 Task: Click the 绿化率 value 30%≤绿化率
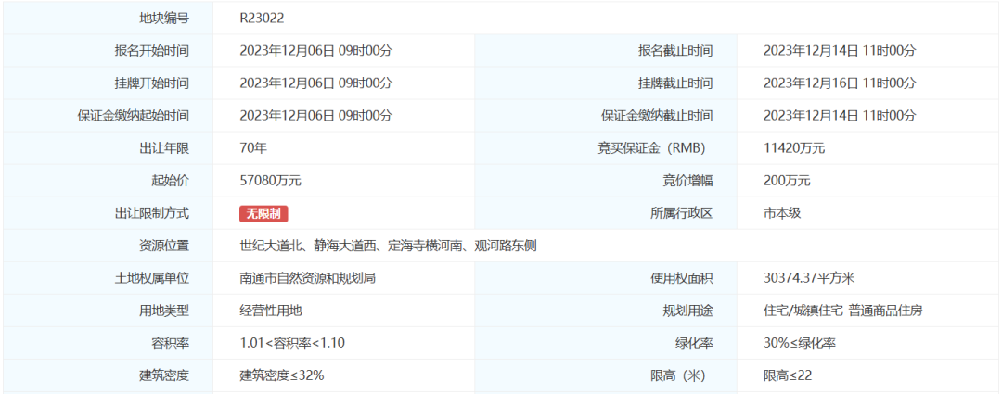(x=799, y=343)
